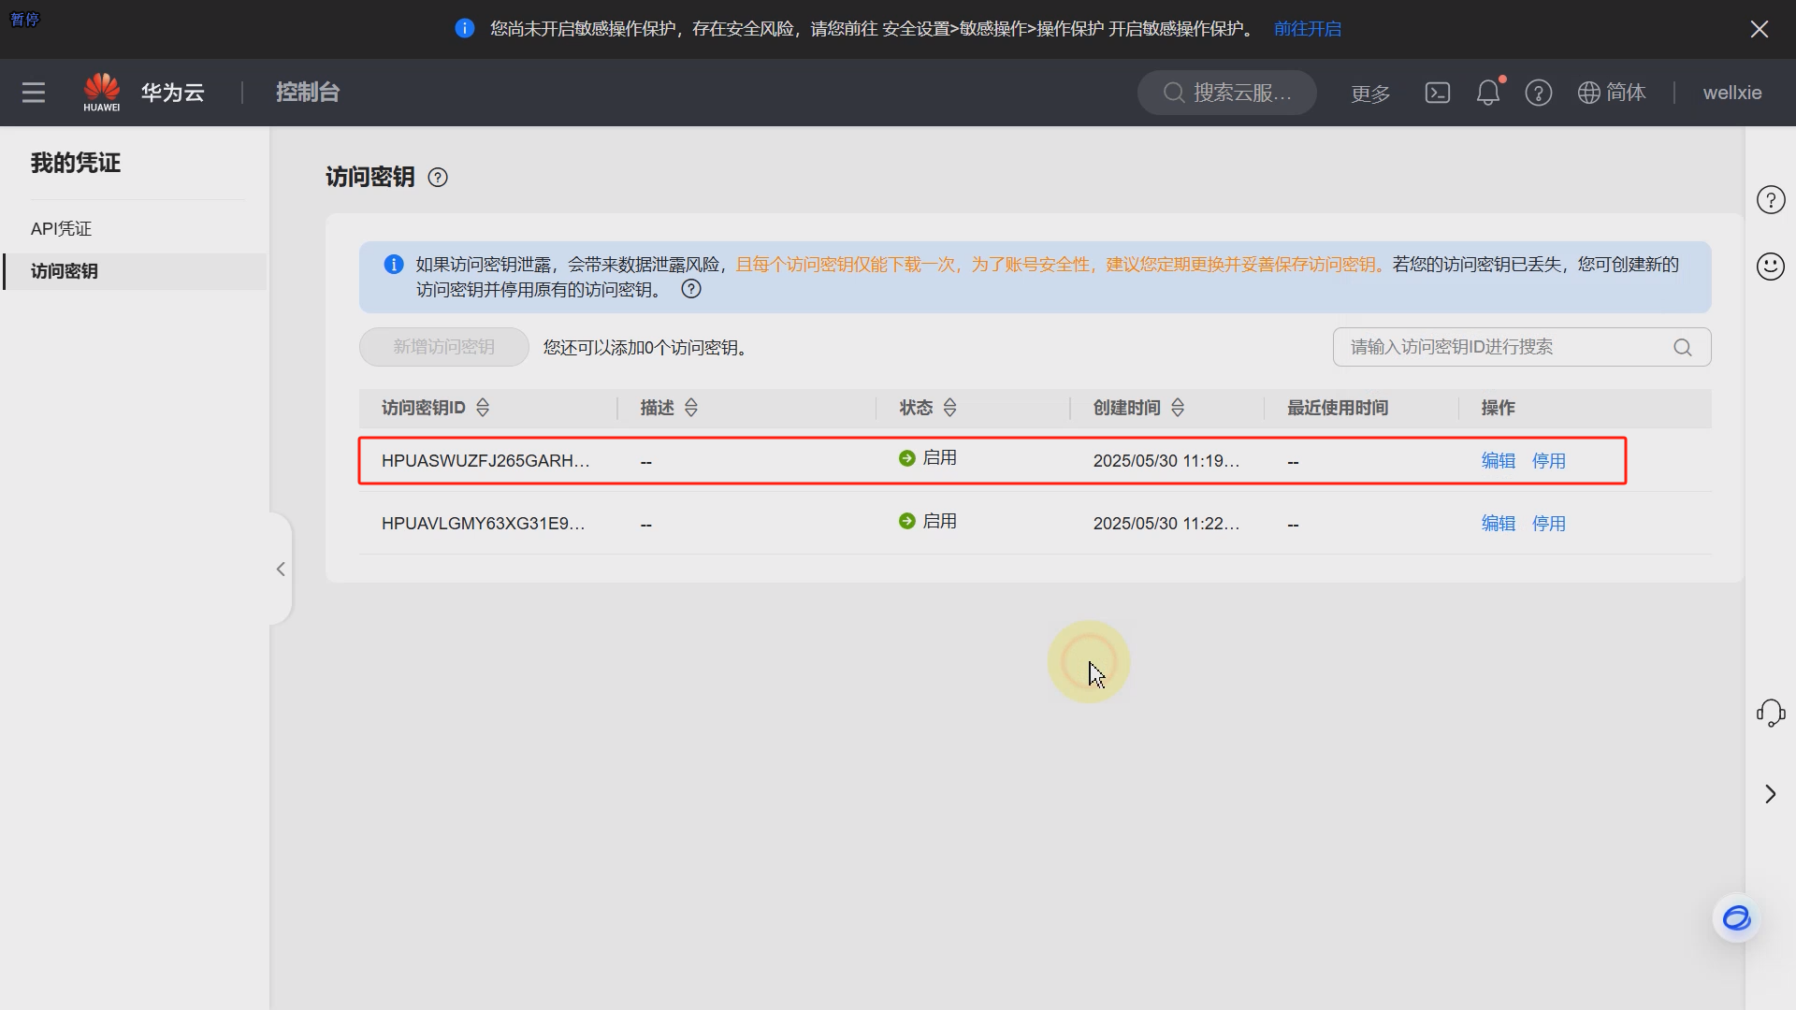The height and width of the screenshot is (1010, 1796).
Task: Select API凭证 in sidebar
Action: pos(62,229)
